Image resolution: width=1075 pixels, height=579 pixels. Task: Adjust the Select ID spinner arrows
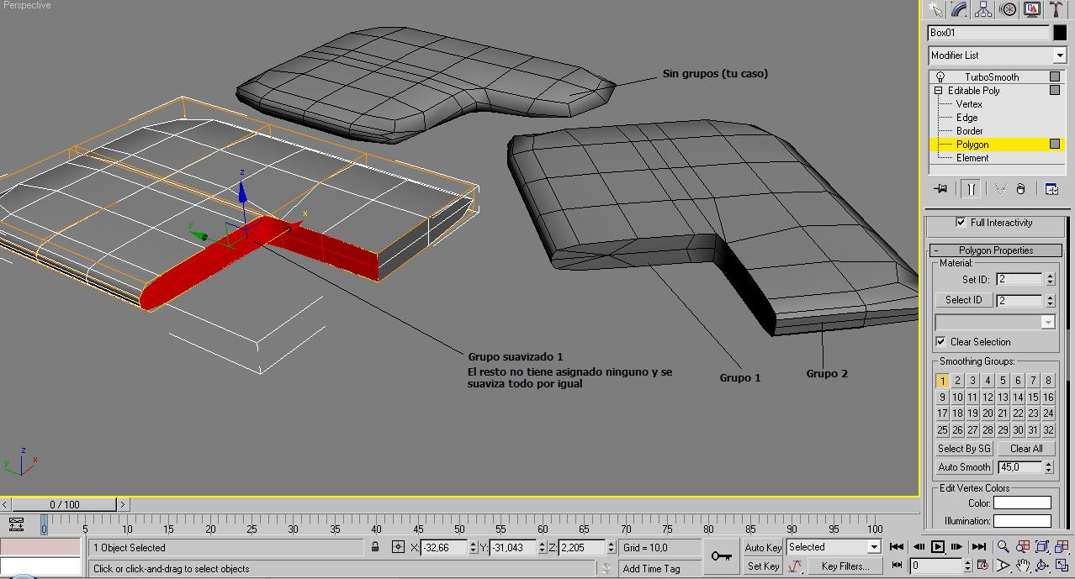click(1050, 300)
